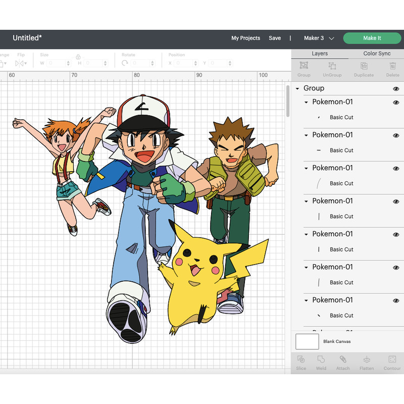Click the Duplicate icon in the Layers panel
This screenshot has width=404, height=404.
coord(364,69)
